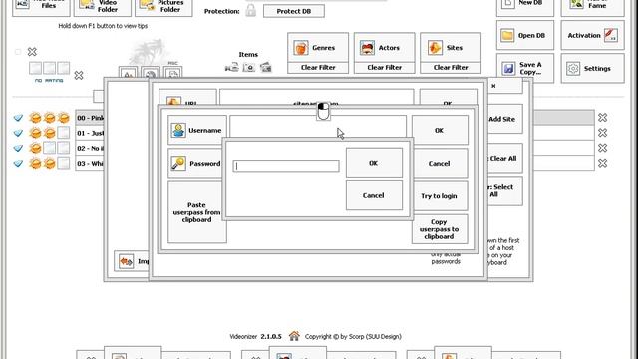Click the Open DB folder icon
Viewport: 638px width, 359px height.
click(x=507, y=36)
